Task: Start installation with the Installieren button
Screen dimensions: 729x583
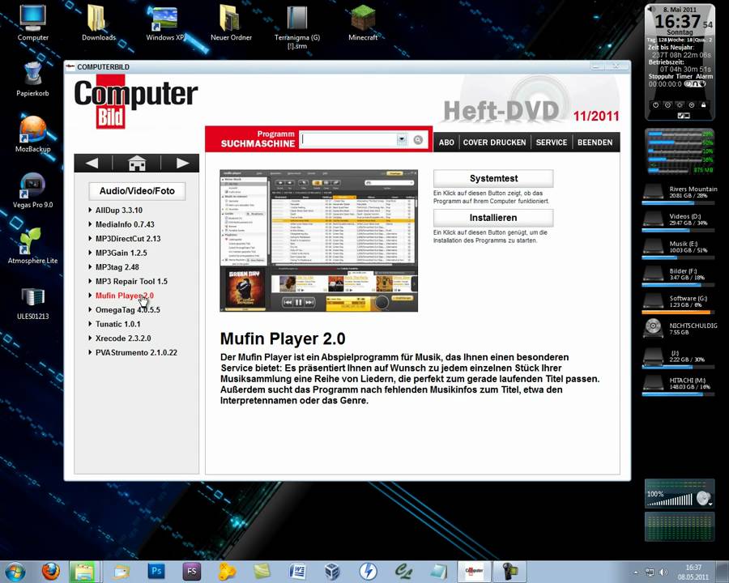Action: point(493,218)
